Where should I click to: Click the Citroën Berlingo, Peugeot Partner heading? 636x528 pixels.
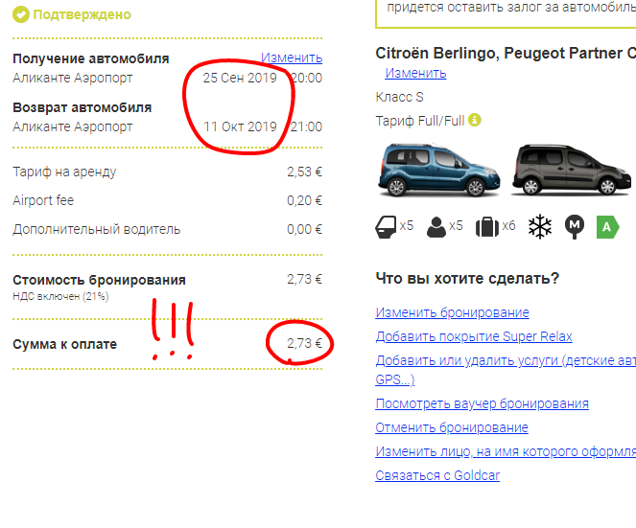(506, 53)
